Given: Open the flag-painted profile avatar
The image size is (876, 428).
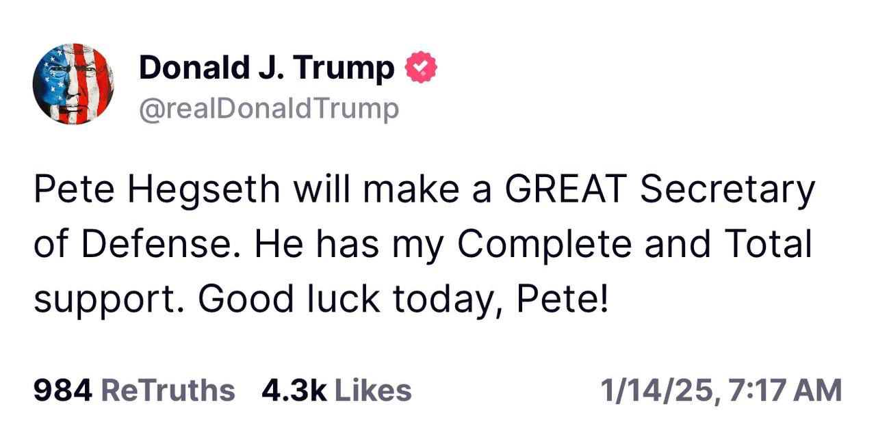Looking at the screenshot, I should click(73, 84).
